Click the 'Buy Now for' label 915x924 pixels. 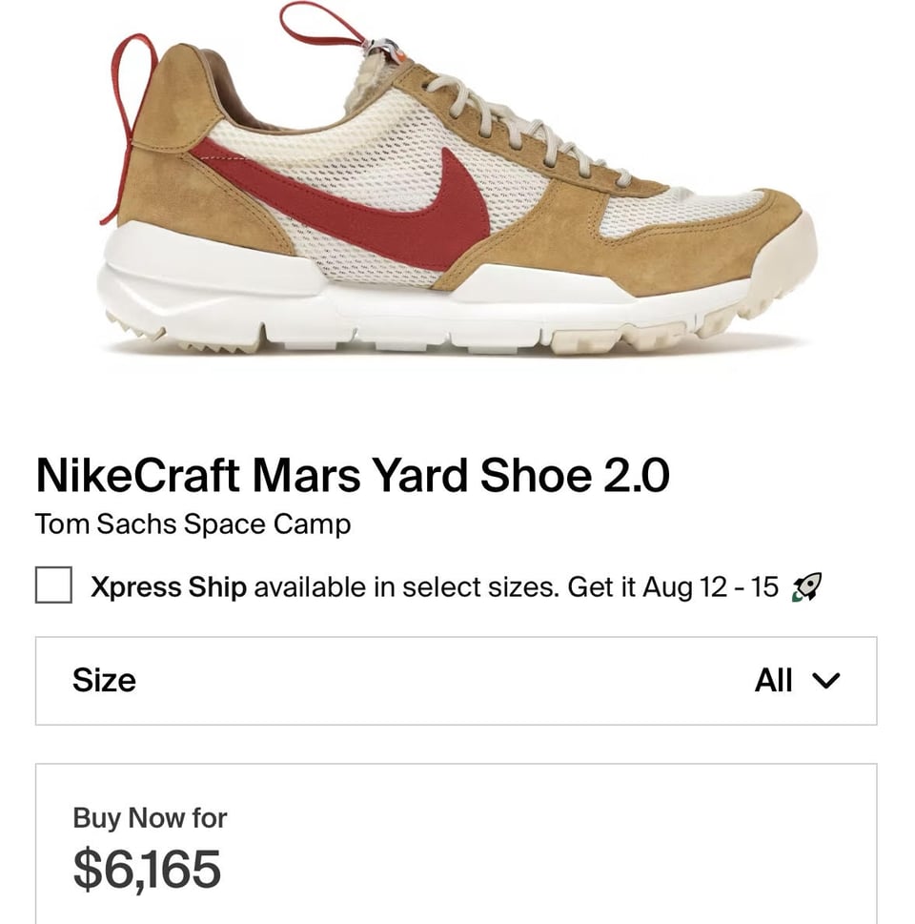pyautogui.click(x=150, y=818)
